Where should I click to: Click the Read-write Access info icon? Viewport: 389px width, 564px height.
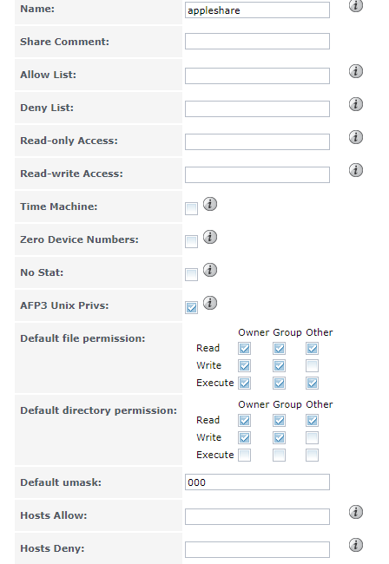point(355,170)
